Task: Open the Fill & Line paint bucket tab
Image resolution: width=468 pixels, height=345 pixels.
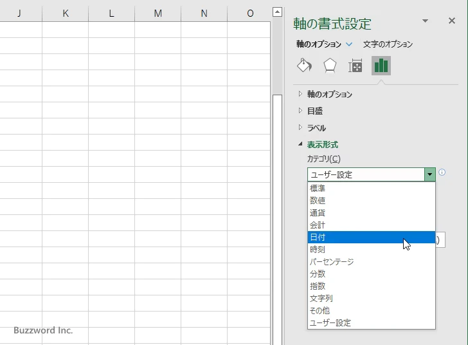Action: (305, 66)
